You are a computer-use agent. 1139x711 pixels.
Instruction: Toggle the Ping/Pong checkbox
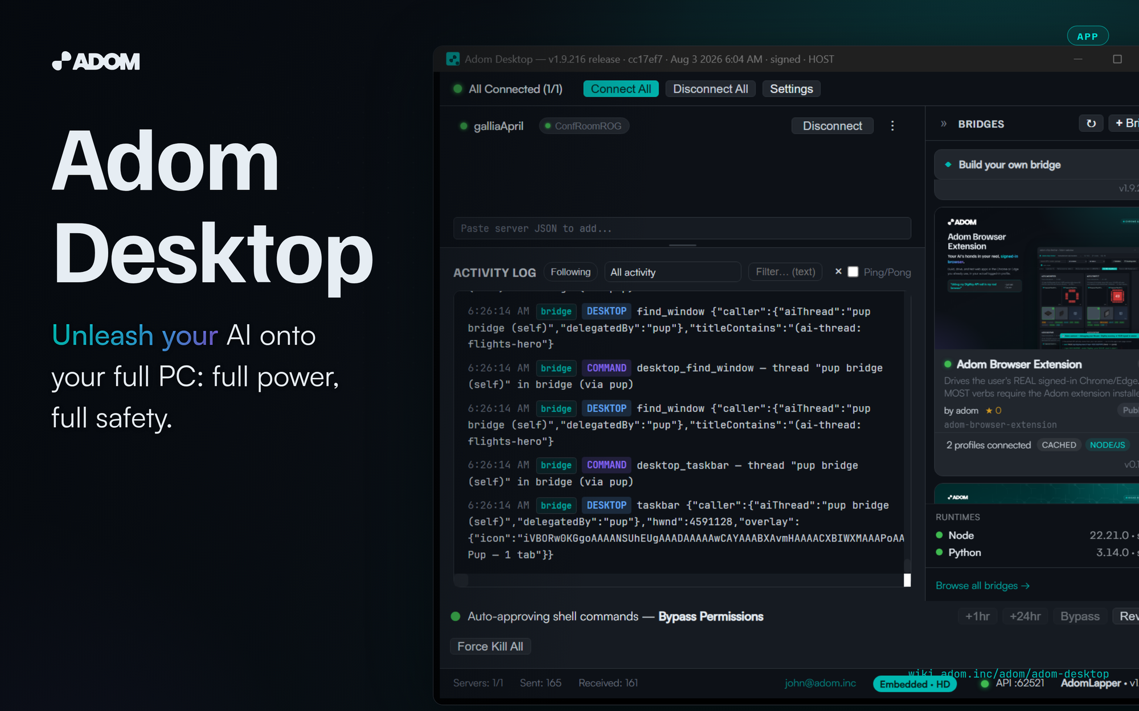click(x=853, y=272)
